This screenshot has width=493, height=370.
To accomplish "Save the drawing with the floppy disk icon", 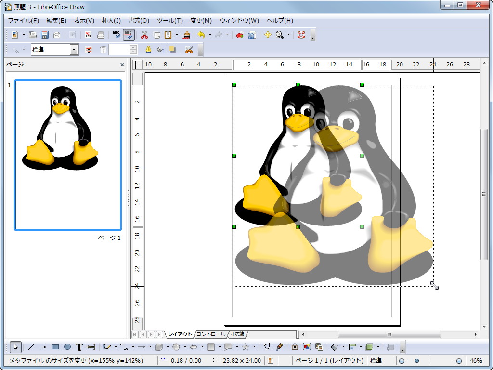I will click(45, 35).
